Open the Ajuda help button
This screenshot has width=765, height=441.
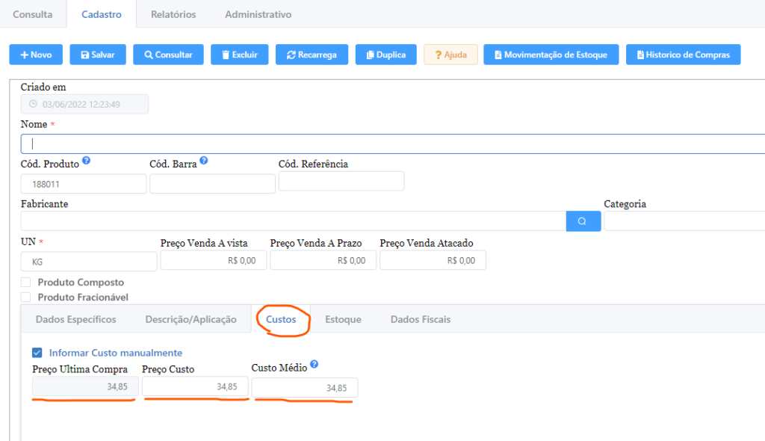(450, 55)
